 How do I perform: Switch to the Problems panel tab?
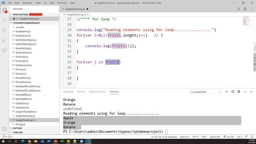click(x=68, y=92)
